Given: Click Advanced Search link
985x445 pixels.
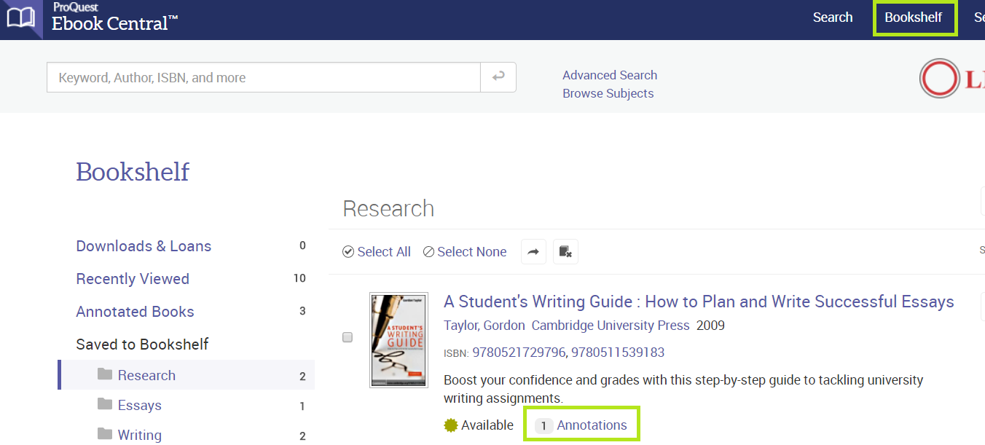Looking at the screenshot, I should click(x=610, y=75).
